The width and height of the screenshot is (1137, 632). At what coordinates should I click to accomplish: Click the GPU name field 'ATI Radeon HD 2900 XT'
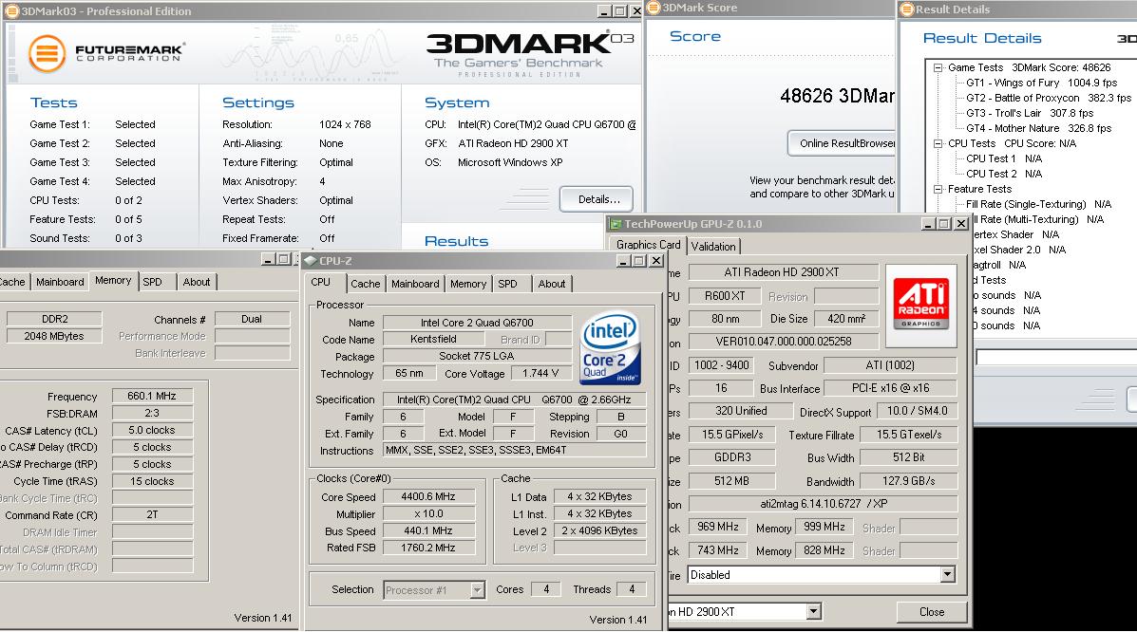[783, 272]
